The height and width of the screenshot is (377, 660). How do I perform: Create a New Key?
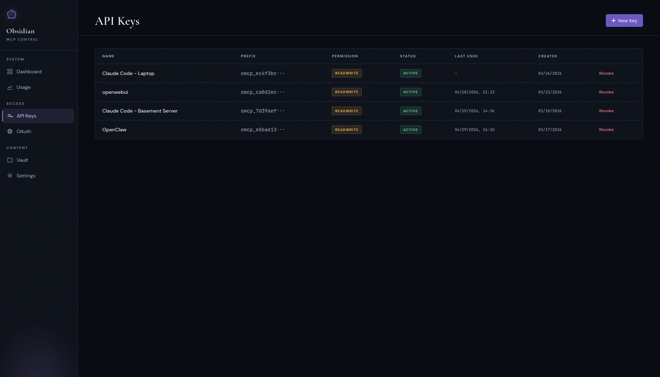coord(624,21)
